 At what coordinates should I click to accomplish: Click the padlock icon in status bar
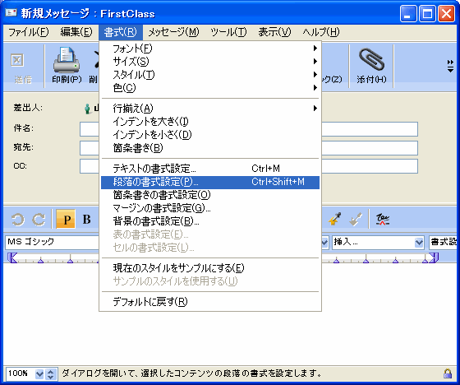[x=448, y=373]
